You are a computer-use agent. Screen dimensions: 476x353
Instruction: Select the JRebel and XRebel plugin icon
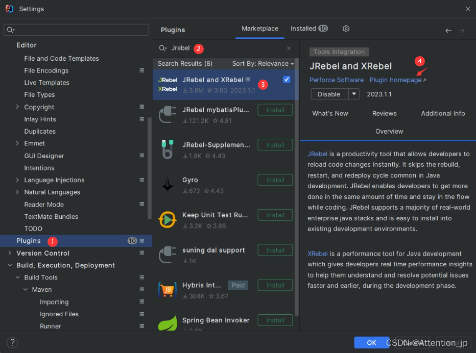(167, 84)
